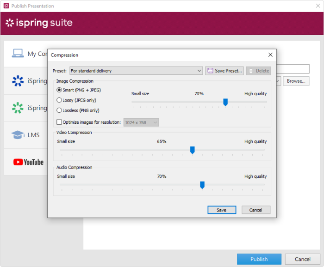
Task: Close the Publish Presentation window
Action: tap(318, 6)
